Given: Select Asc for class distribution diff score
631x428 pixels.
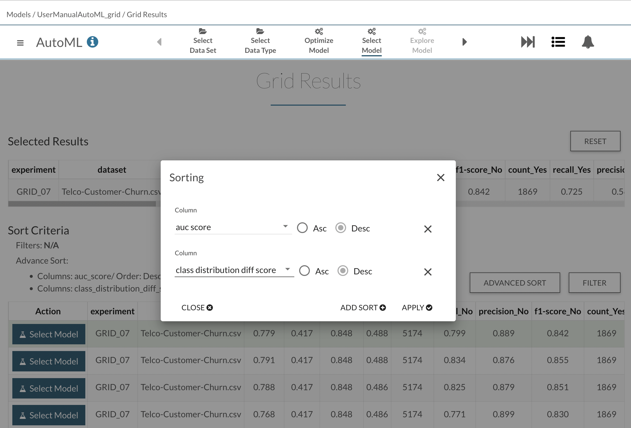Looking at the screenshot, I should (305, 271).
